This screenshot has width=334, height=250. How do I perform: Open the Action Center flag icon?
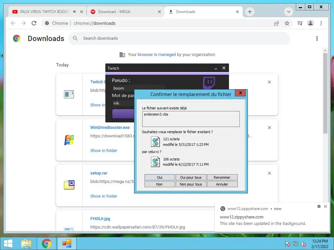pos(288,244)
